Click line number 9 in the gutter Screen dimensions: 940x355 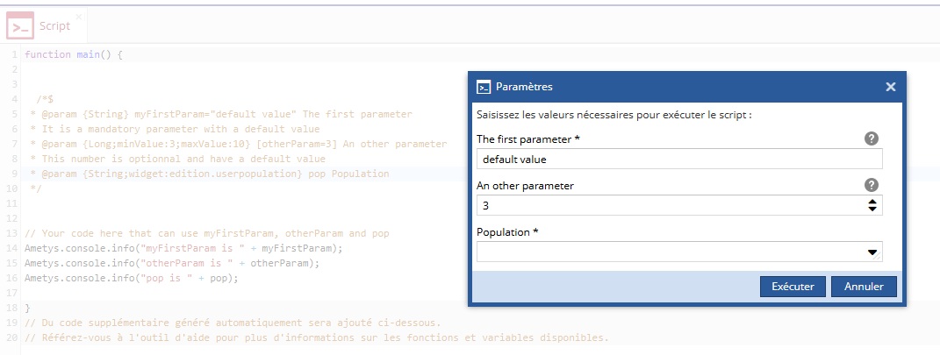coord(15,174)
